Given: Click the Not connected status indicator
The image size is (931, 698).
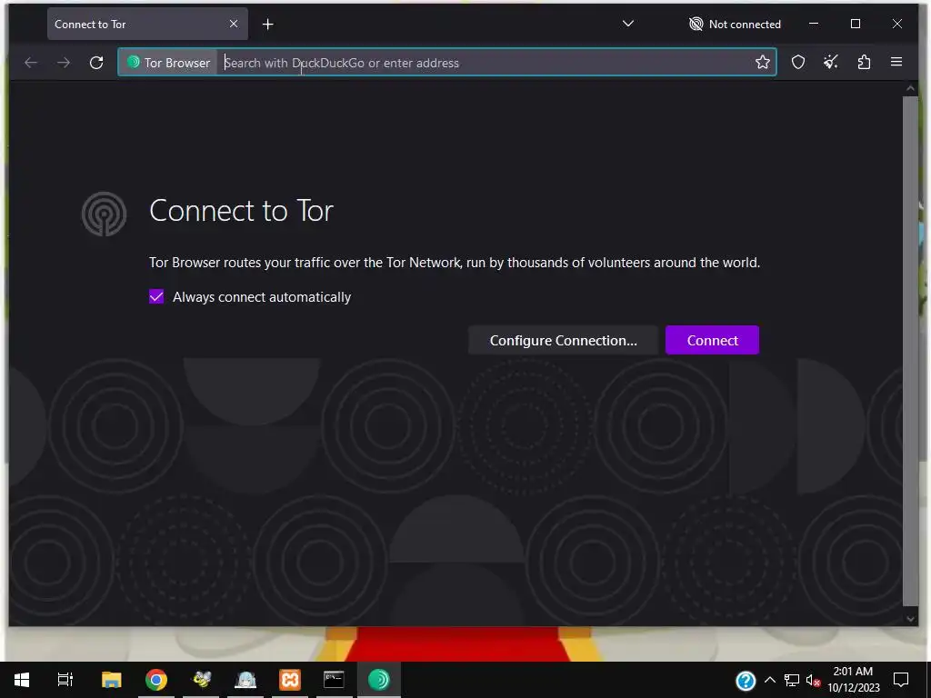Looking at the screenshot, I should coord(735,25).
